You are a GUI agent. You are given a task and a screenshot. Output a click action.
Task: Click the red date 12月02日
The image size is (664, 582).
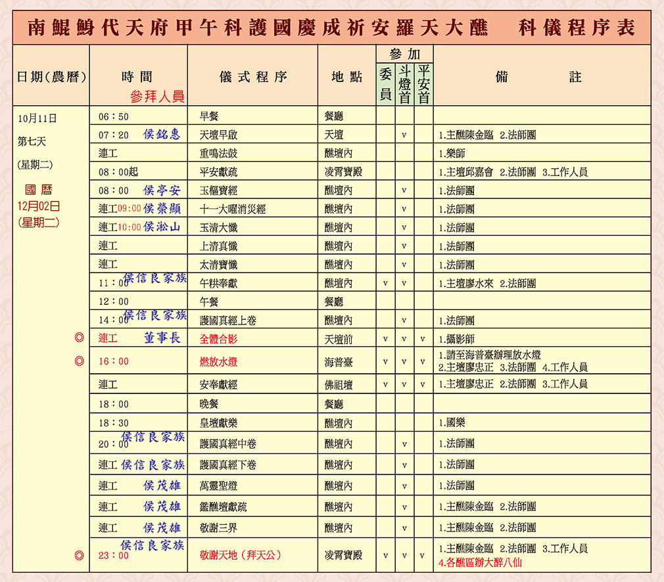39,206
